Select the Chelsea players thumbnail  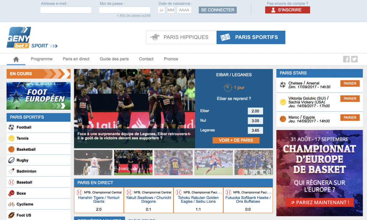point(254,162)
